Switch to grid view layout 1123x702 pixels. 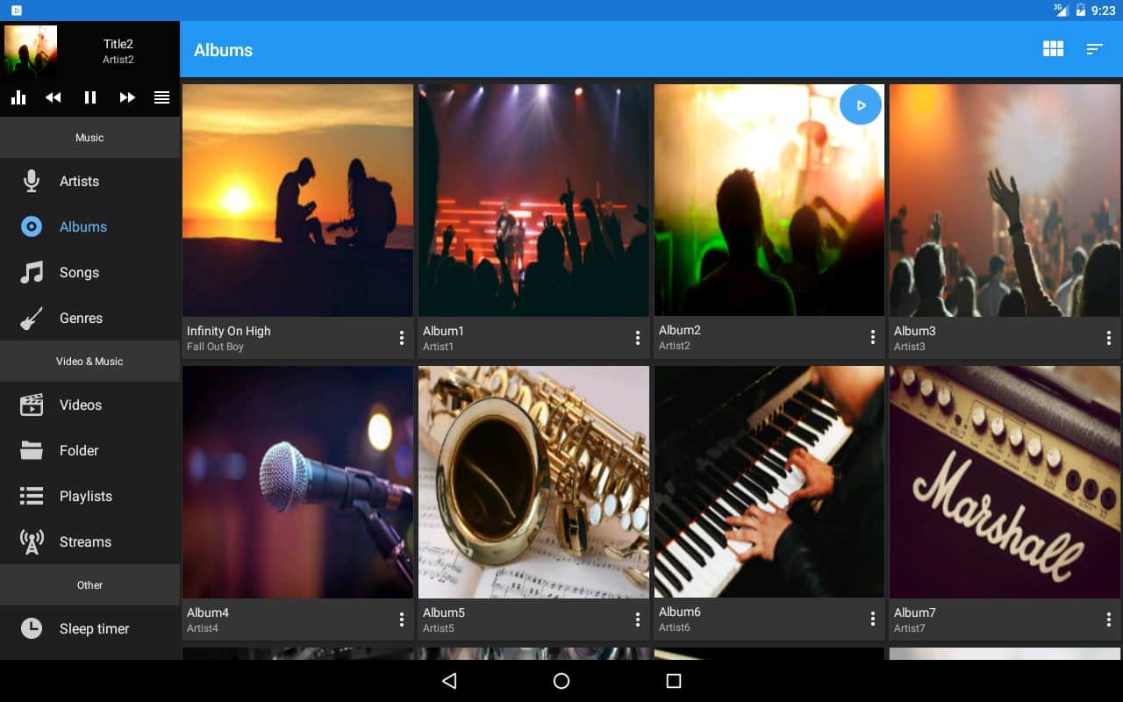click(1053, 49)
